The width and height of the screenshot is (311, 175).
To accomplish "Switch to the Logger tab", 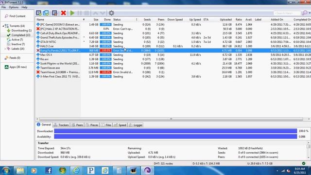I will (x=136, y=125).
